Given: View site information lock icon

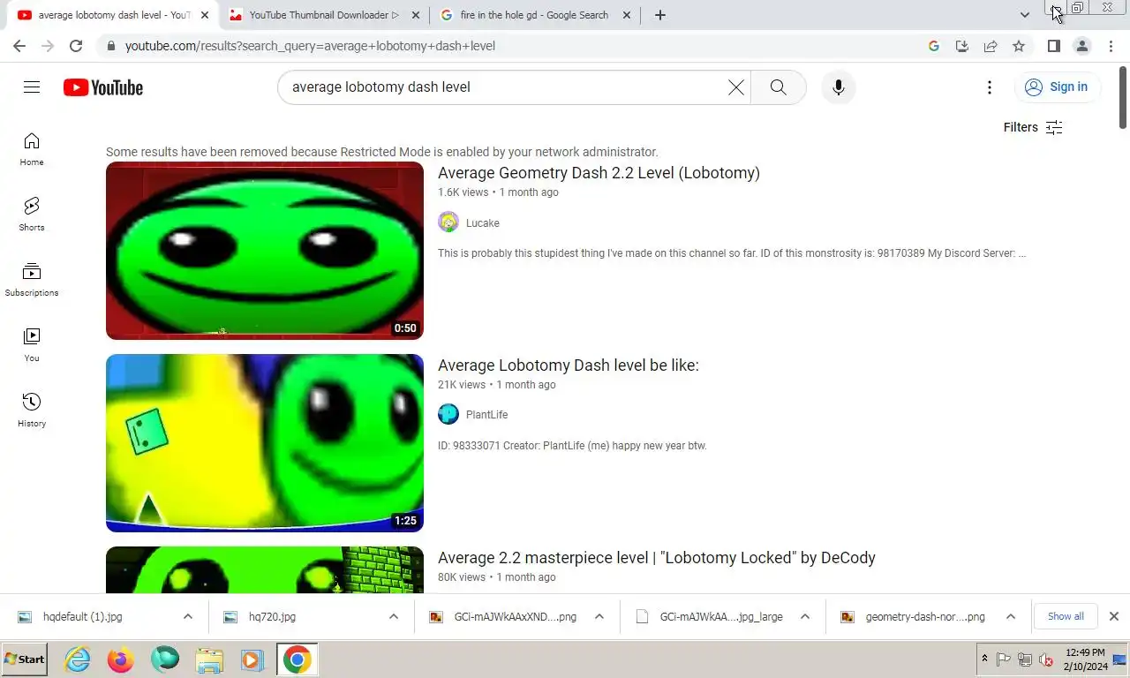Looking at the screenshot, I should (109, 46).
